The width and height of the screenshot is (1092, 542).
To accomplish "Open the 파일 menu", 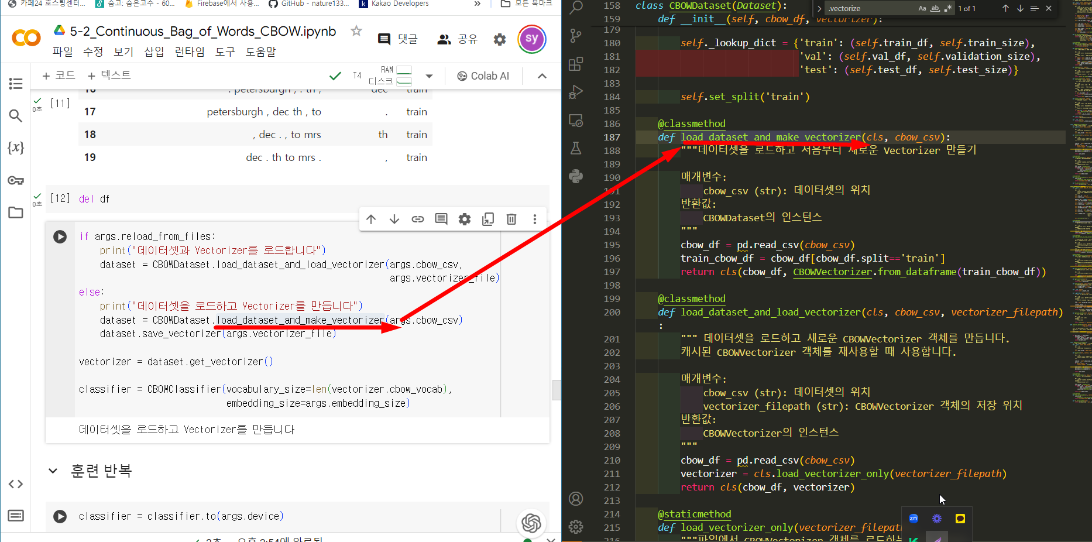I will 63,52.
